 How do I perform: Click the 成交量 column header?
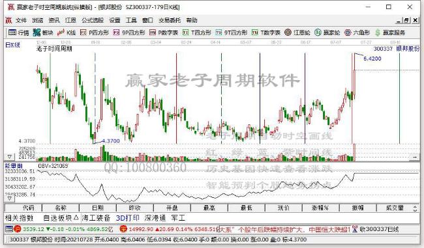click(x=395, y=208)
